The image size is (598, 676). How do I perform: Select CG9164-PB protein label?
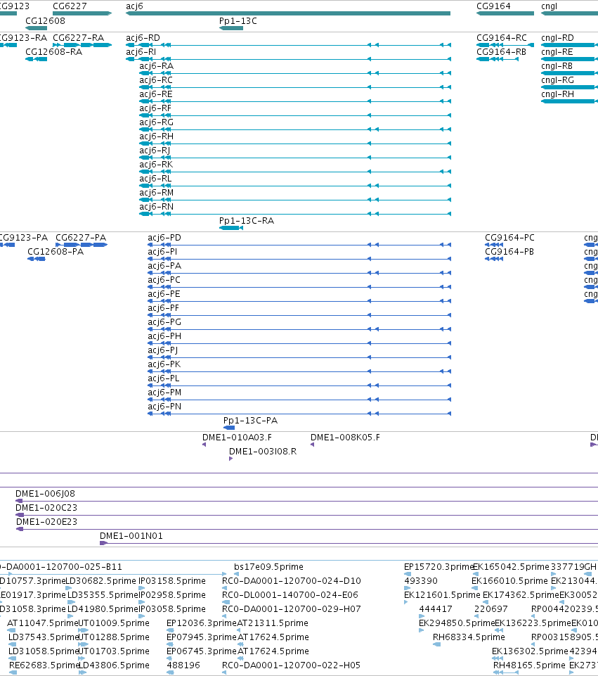[x=509, y=252]
